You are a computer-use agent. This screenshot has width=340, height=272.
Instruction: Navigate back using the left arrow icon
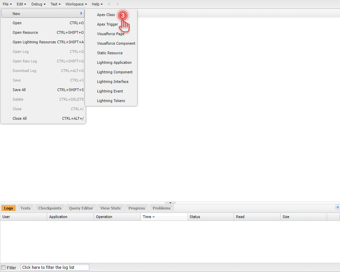tap(109, 4)
